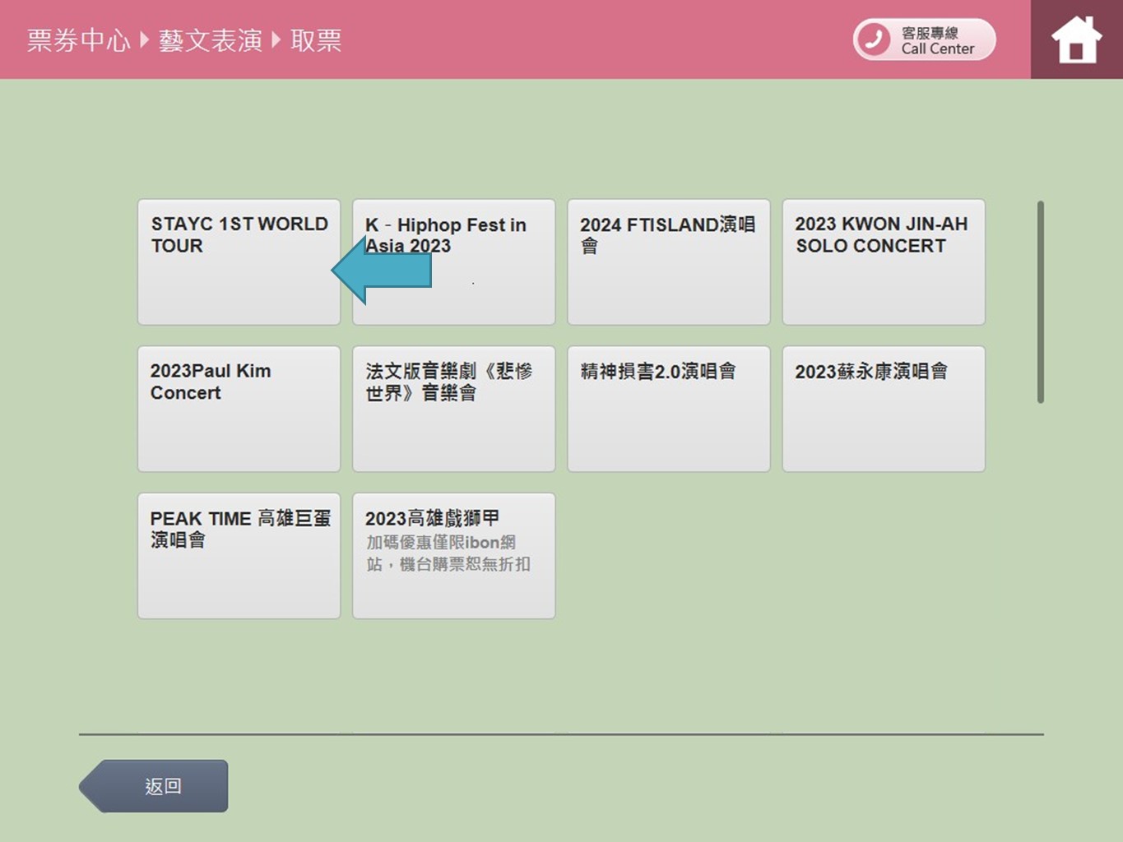Click 取票 breadcrumb label
Image resolution: width=1123 pixels, height=842 pixels.
tap(316, 40)
